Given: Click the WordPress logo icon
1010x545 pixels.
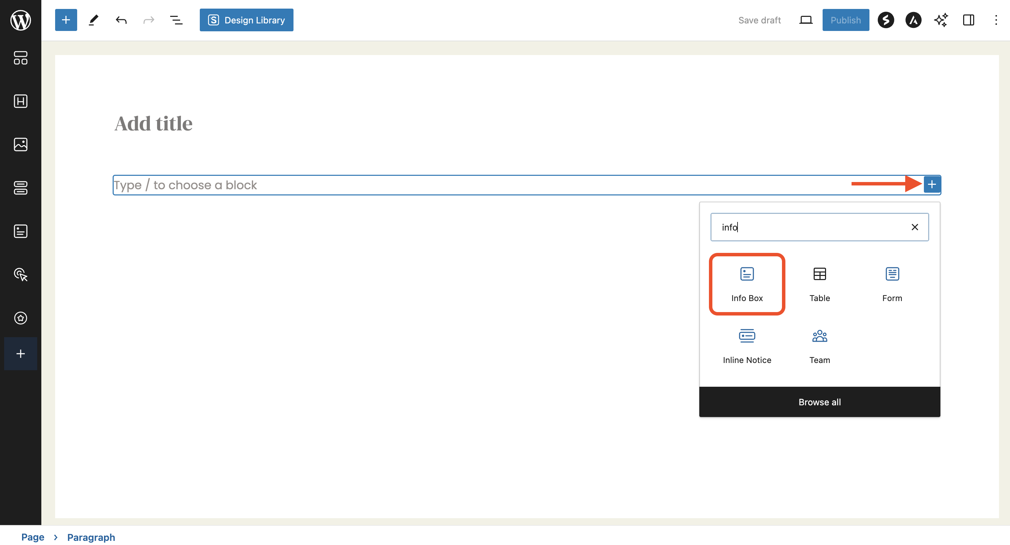Looking at the screenshot, I should (20, 20).
